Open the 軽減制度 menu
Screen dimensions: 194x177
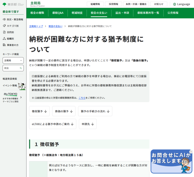click(77, 13)
